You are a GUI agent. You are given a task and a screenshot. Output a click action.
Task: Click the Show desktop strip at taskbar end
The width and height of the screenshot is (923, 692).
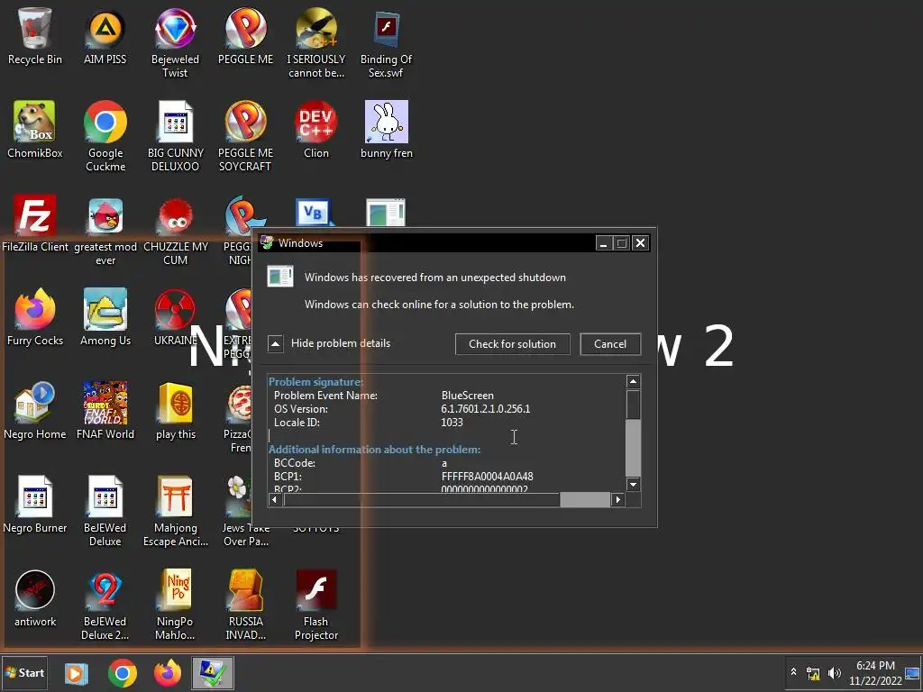coord(912,672)
